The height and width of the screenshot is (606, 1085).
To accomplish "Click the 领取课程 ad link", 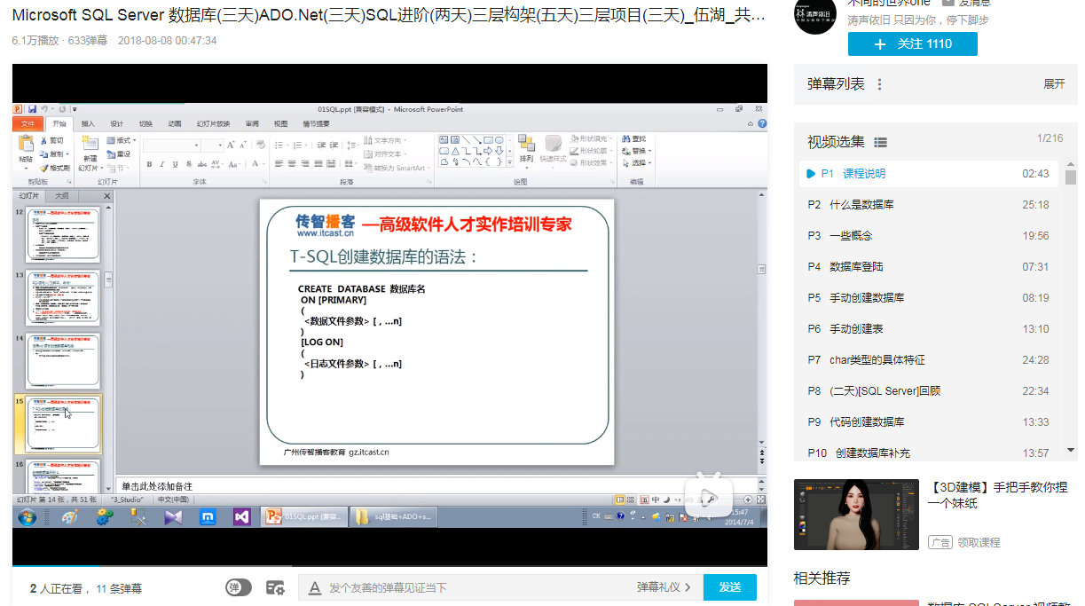I will (979, 542).
